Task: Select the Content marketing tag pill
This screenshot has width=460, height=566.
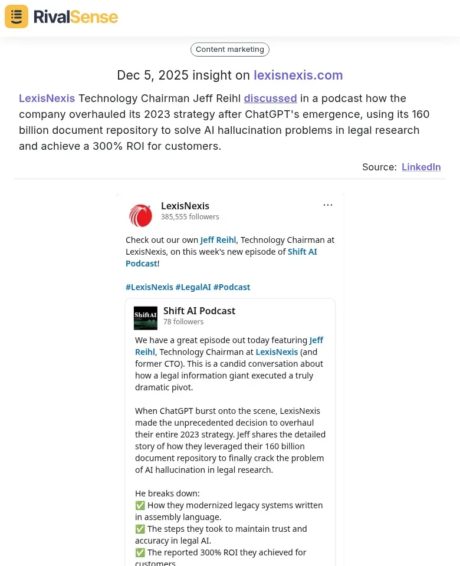Action: 229,50
